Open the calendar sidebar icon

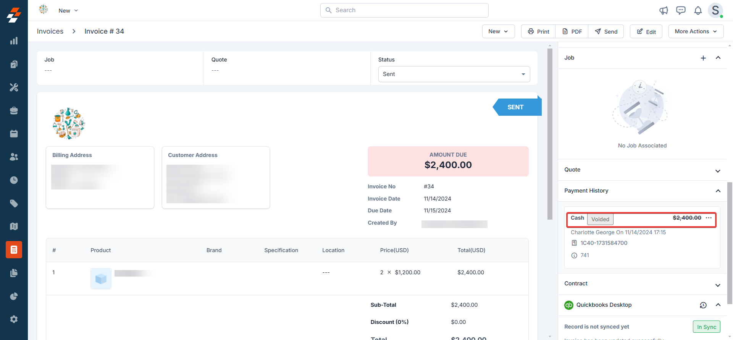tap(14, 134)
